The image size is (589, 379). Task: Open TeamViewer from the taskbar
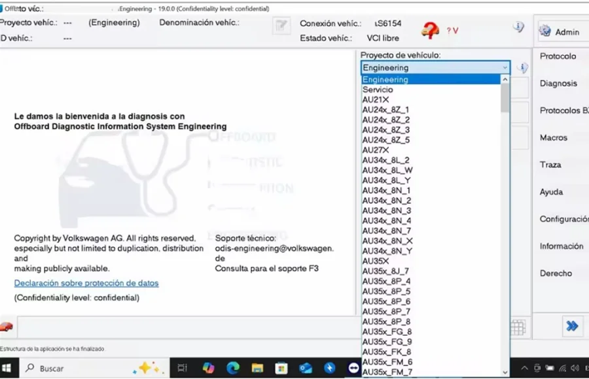coord(353,368)
